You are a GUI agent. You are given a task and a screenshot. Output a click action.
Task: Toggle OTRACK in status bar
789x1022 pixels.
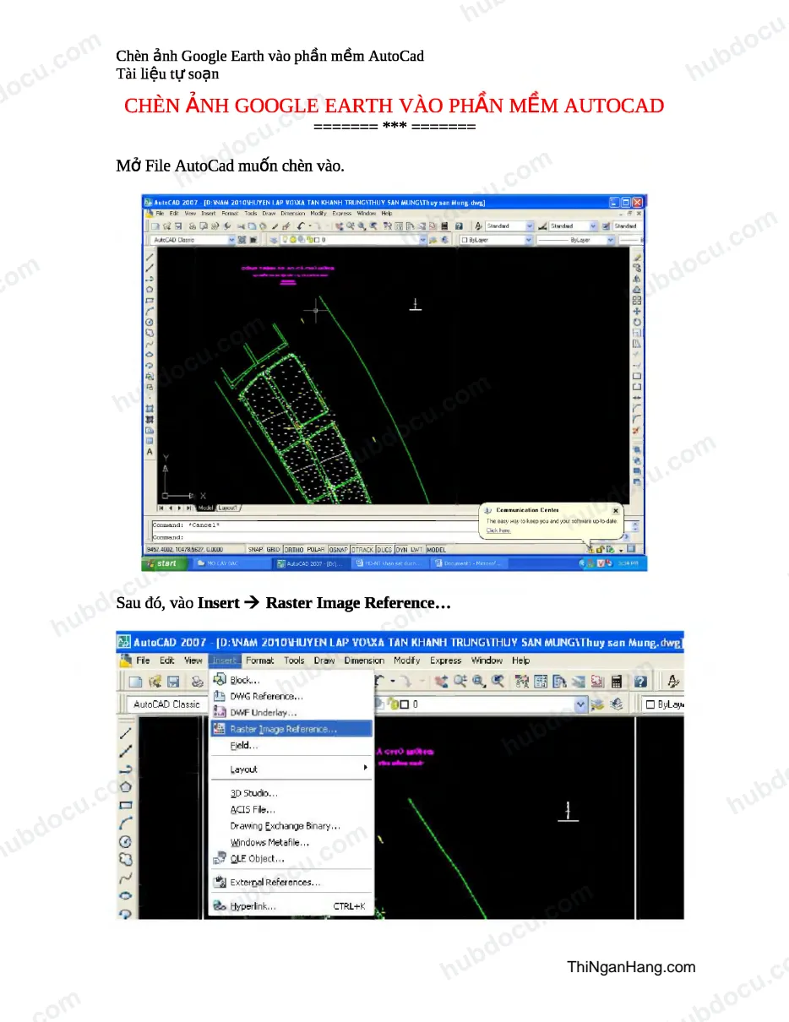pyautogui.click(x=362, y=550)
